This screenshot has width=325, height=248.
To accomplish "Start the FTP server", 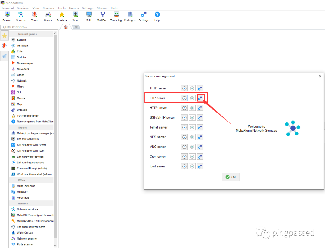I will click(x=184, y=98).
